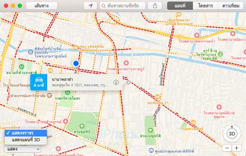Click the stadium icon for สนามกีฬาแห่งชาติ
246x156 pixels.
coord(21,67)
